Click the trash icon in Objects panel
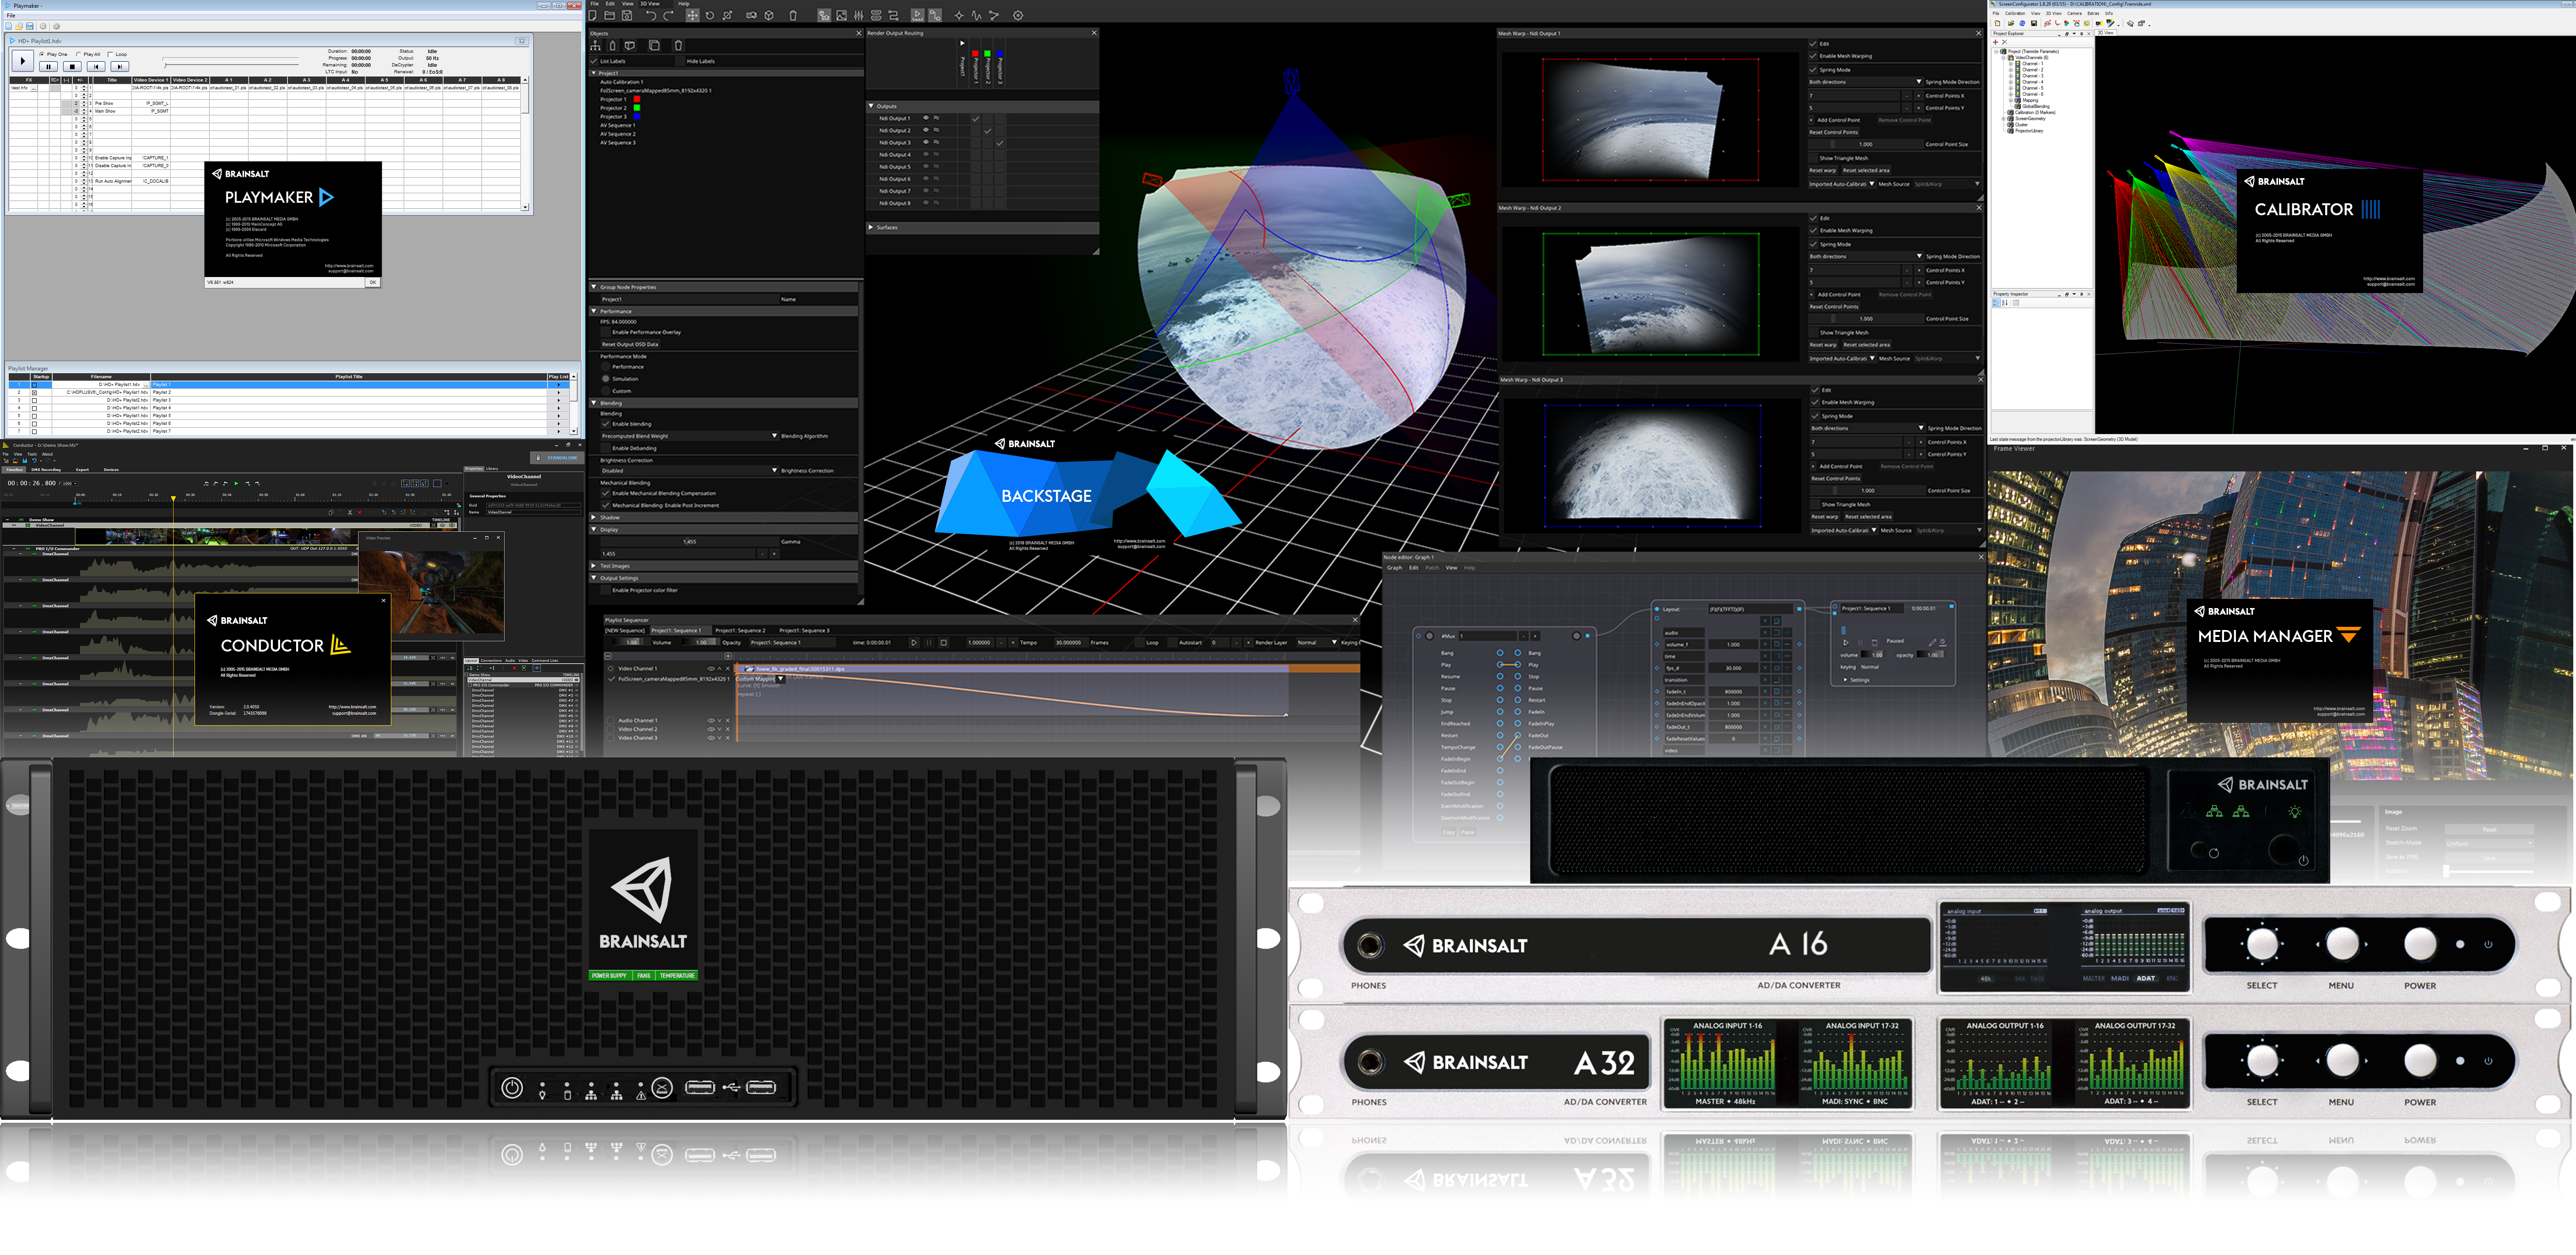2576x1255 pixels. (x=678, y=46)
